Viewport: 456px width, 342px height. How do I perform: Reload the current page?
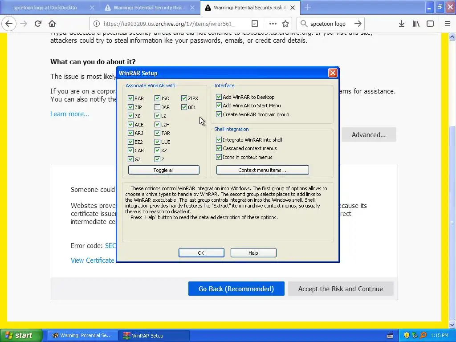tap(38, 24)
